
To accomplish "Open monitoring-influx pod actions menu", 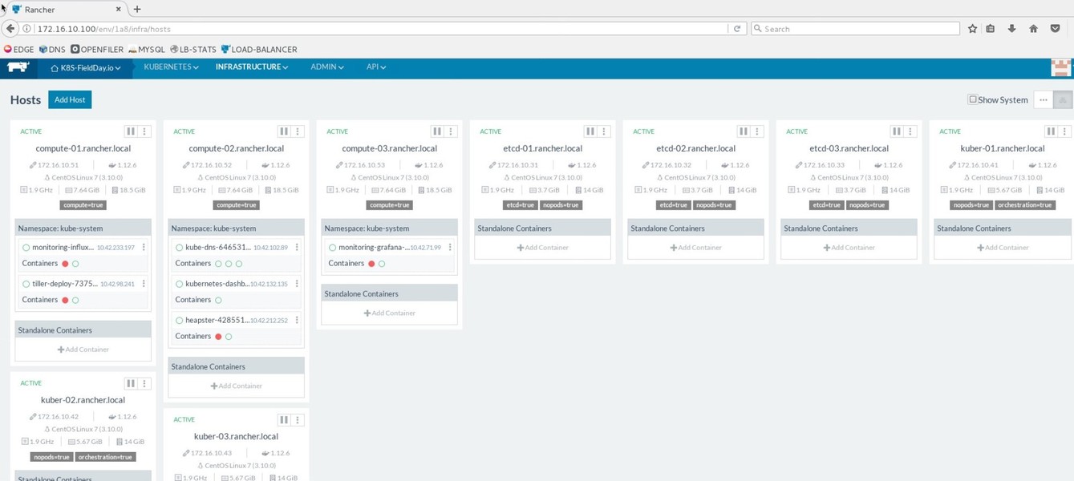I will [x=144, y=247].
